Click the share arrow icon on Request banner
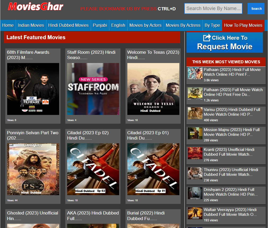The width and height of the screenshot is (268, 228). click(207, 38)
